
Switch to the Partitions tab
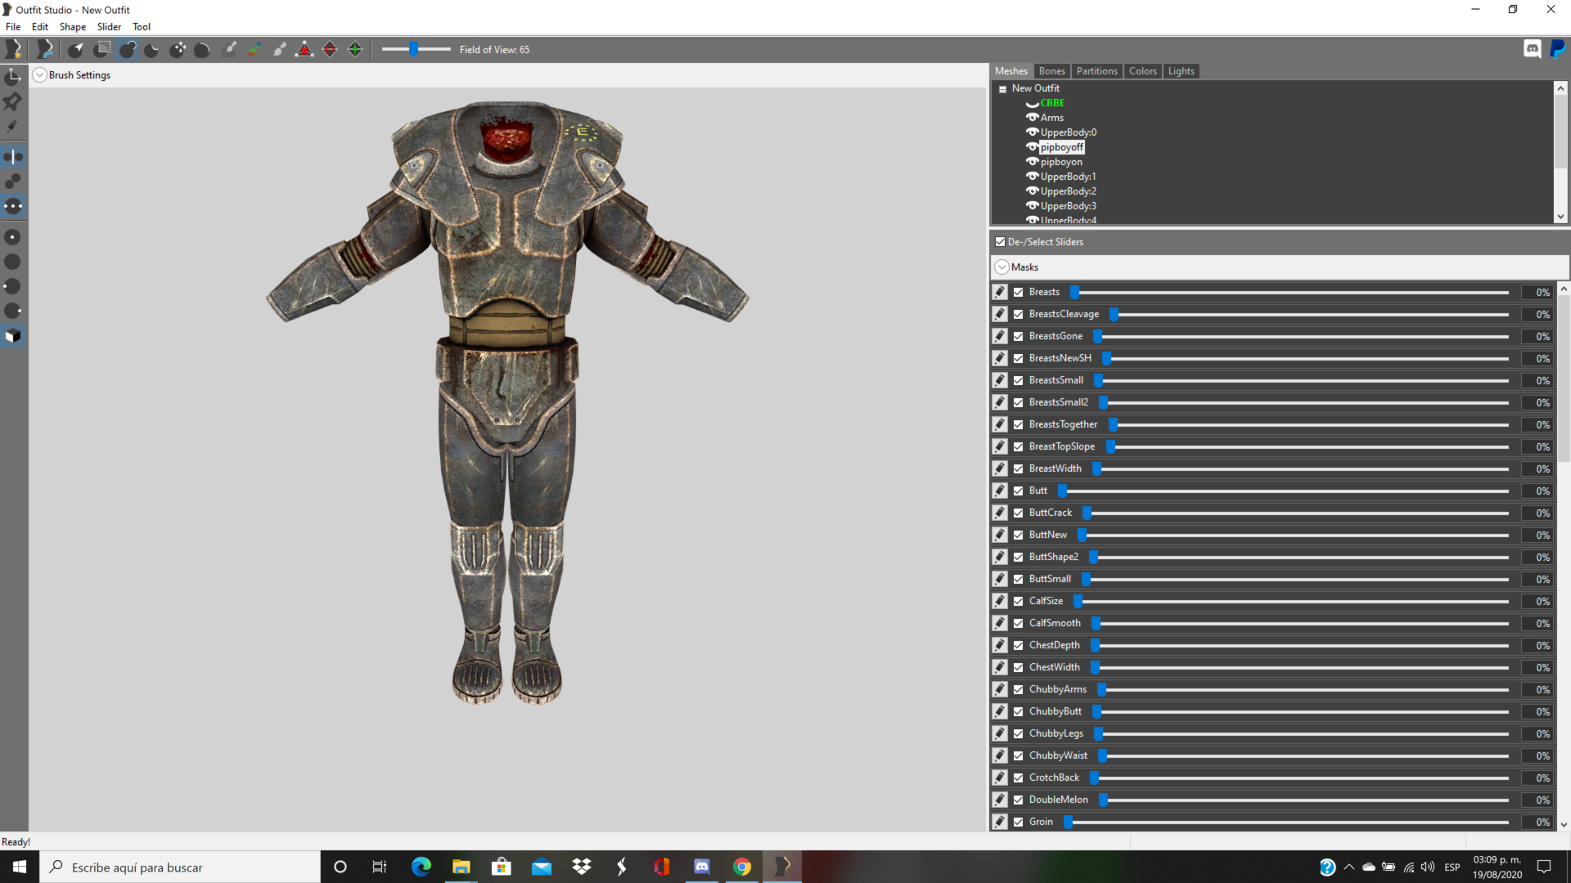[1096, 71]
